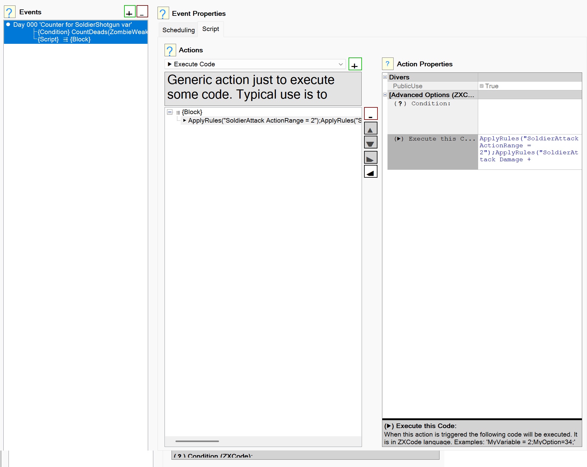The width and height of the screenshot is (587, 467).
Task: Select the {Script} {Block} event row
Action: pos(64,39)
